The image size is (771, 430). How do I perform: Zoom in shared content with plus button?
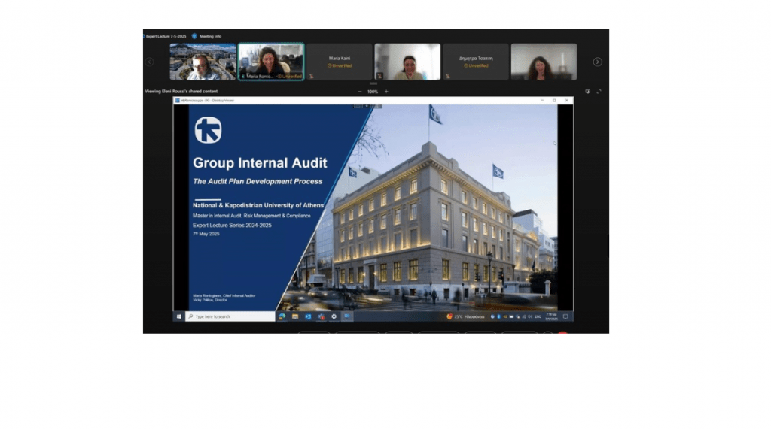coord(386,92)
